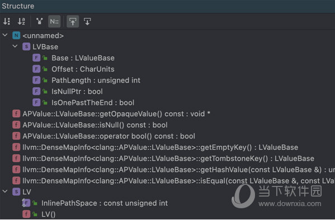Click the field icon beside Base : LValueBase

(36, 58)
